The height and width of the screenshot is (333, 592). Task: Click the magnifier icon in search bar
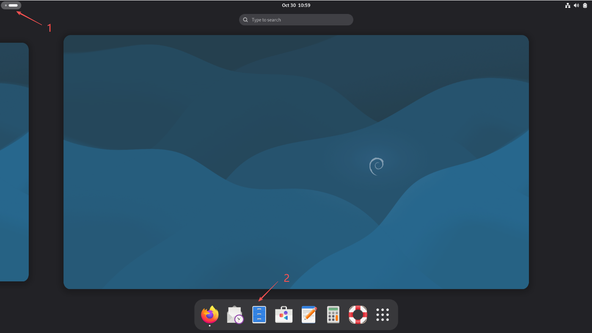point(245,20)
